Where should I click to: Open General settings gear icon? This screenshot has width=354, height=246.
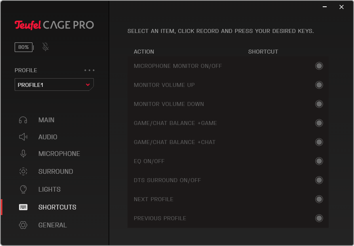coord(23,225)
